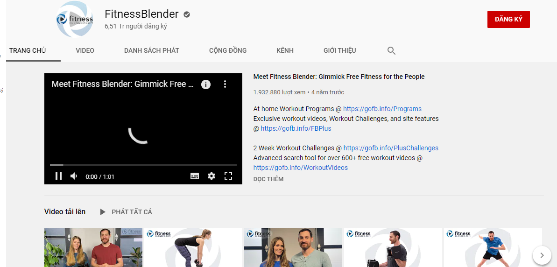The image size is (557, 267).
Task: Open thumbnail of woman doing dumbbell deadlift
Action: pyautogui.click(x=194, y=247)
